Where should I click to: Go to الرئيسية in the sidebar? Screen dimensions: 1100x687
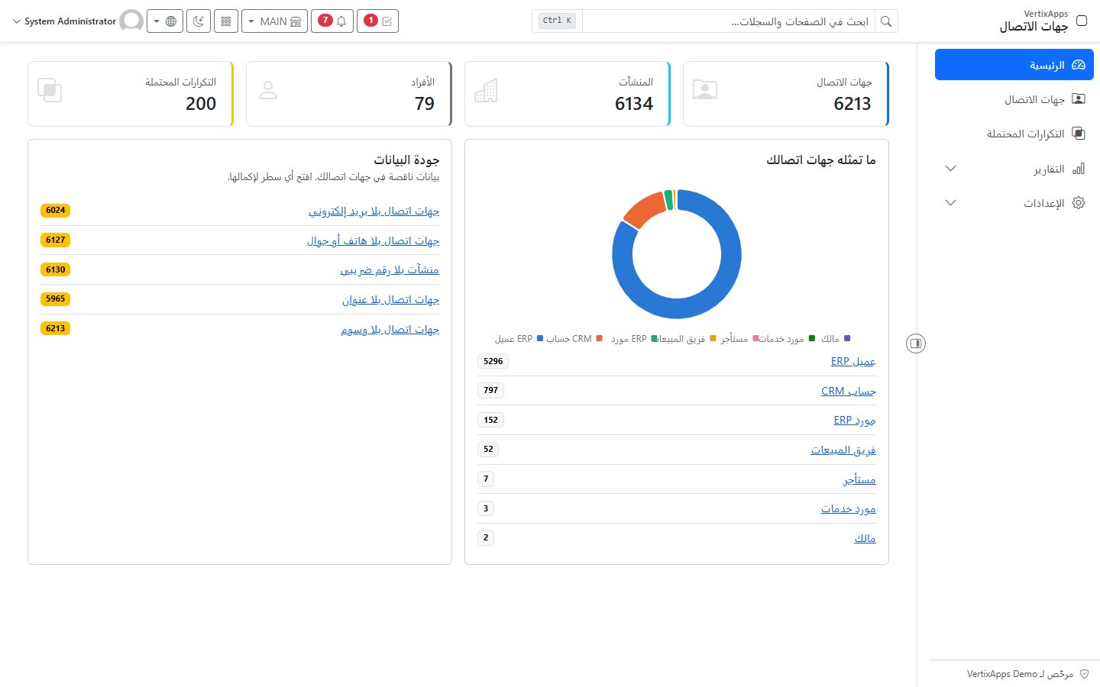1014,65
